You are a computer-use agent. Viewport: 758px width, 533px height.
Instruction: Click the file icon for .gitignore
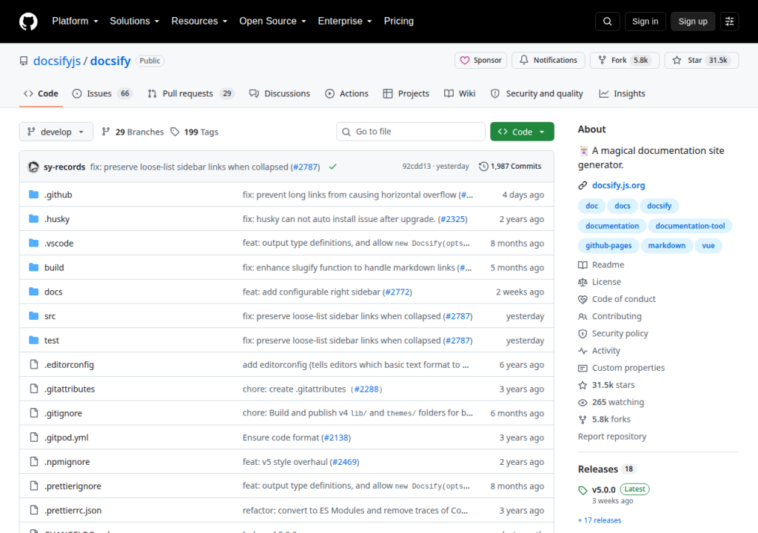(x=34, y=412)
